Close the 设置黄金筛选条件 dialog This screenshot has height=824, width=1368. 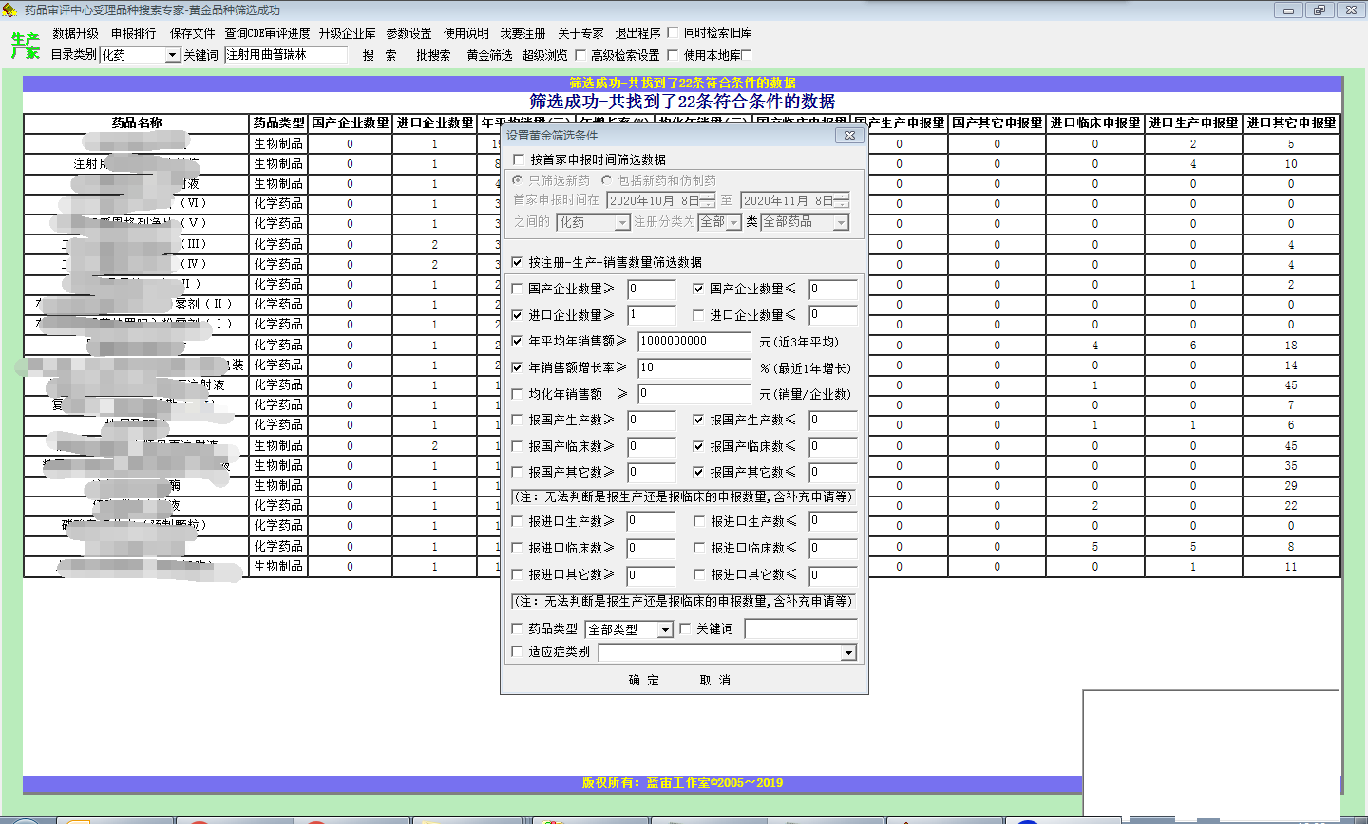(849, 136)
